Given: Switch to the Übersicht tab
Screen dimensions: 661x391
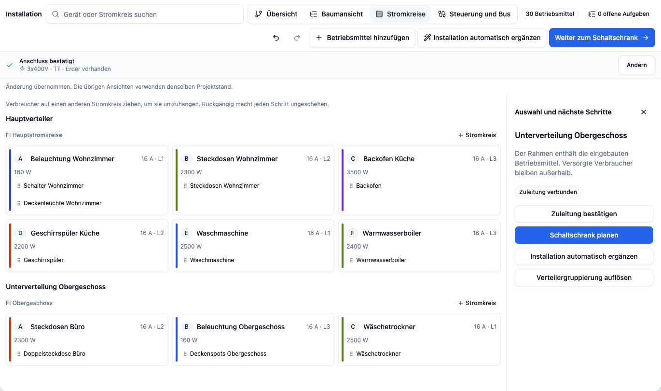Looking at the screenshot, I should click(x=276, y=14).
